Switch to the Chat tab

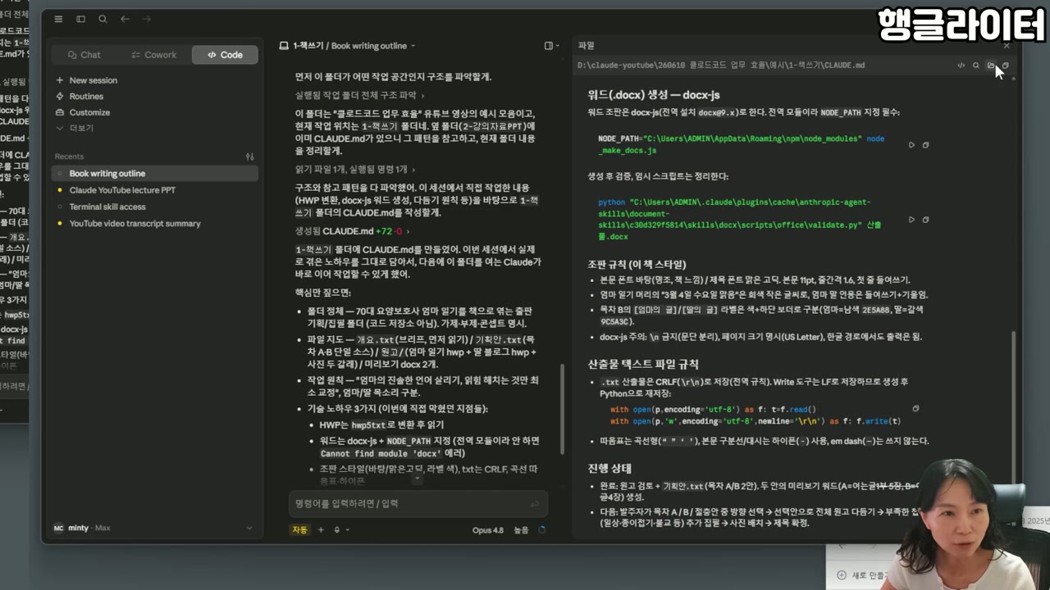click(x=84, y=55)
